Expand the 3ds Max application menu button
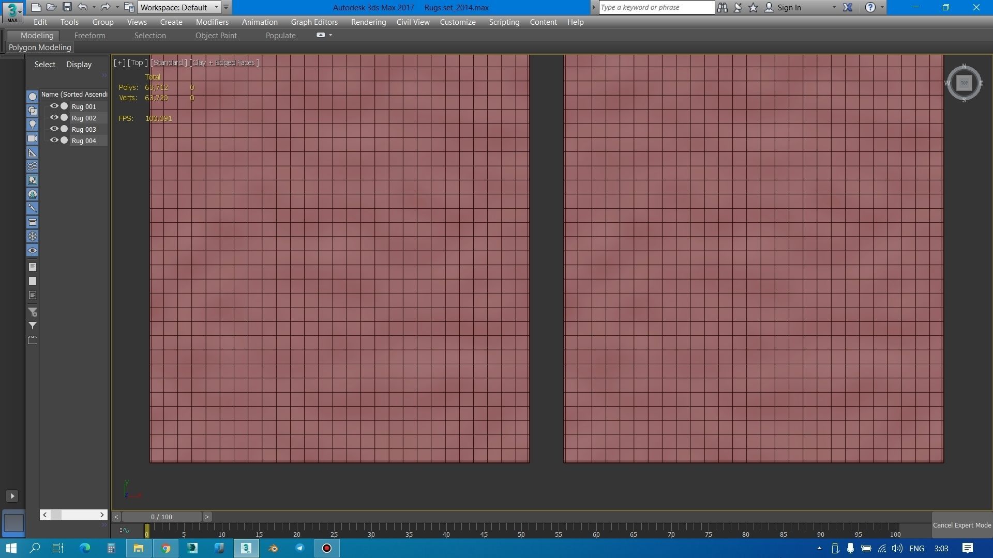Viewport: 993px width, 558px height. click(x=12, y=11)
